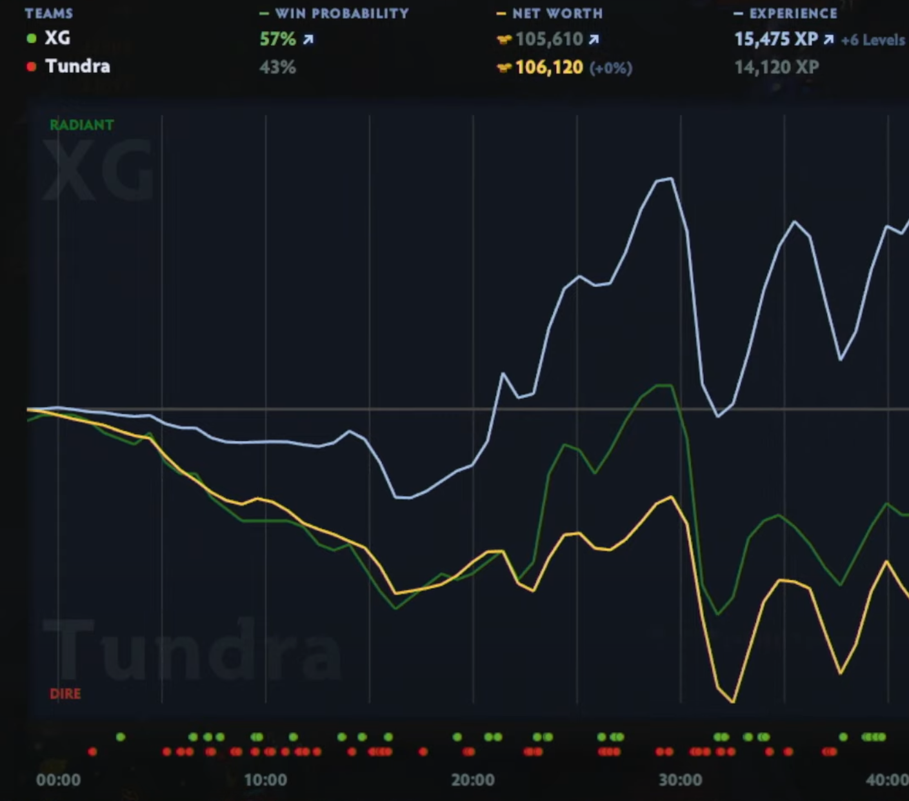Jump to the 20:00 time label
This screenshot has width=909, height=801.
coord(473,780)
